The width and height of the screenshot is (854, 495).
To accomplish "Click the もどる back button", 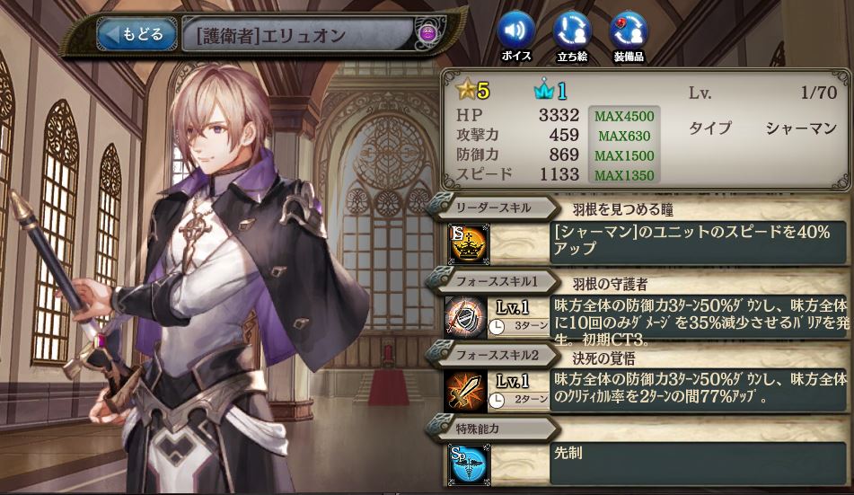I will pyautogui.click(x=136, y=34).
